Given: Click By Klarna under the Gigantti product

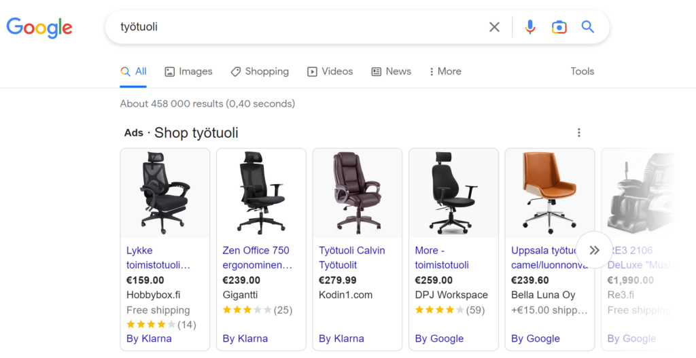Looking at the screenshot, I should 245,338.
